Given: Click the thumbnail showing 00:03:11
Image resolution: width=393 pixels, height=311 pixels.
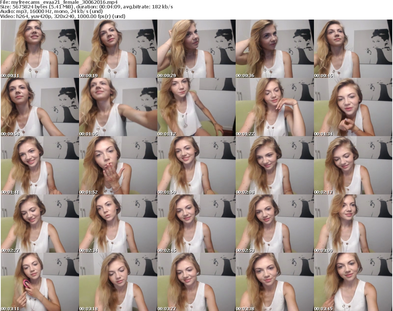Looking at the screenshot, I should [x=40, y=282].
